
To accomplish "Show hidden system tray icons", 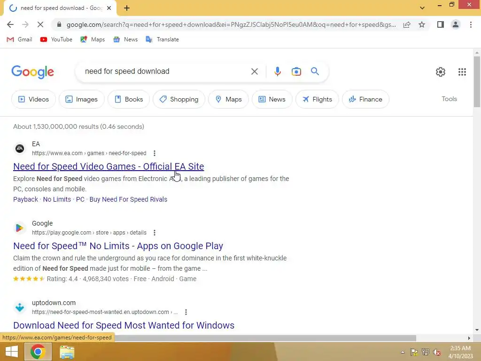I will point(403,352).
